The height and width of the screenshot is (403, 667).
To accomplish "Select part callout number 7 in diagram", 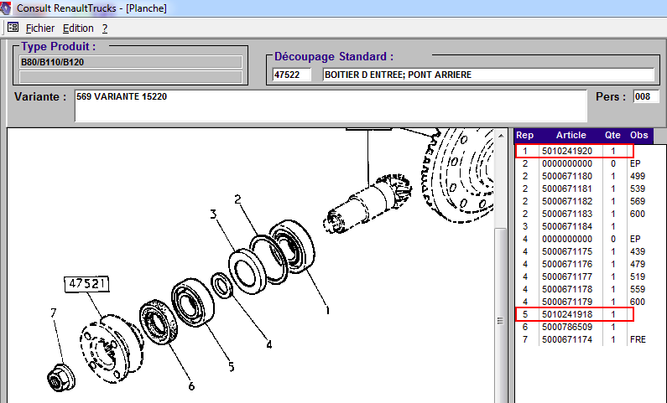I will click(53, 313).
